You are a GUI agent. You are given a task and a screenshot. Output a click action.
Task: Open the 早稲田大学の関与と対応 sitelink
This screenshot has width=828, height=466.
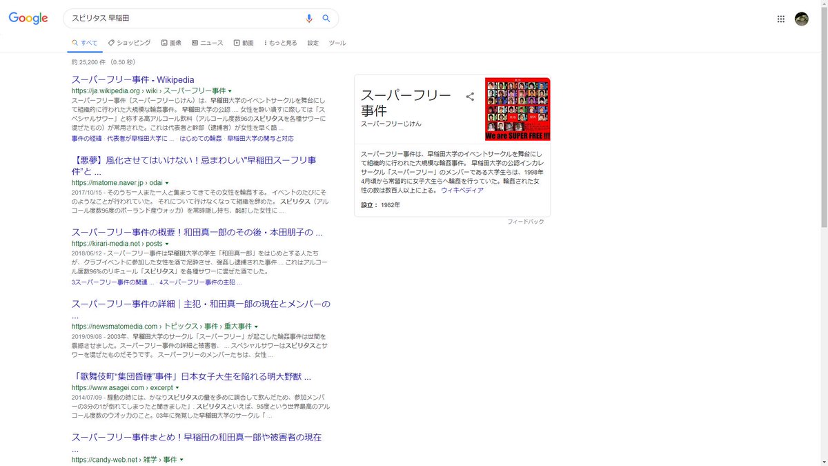point(260,138)
